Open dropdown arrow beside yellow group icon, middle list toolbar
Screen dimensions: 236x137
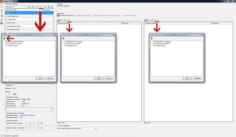coord(71,20)
